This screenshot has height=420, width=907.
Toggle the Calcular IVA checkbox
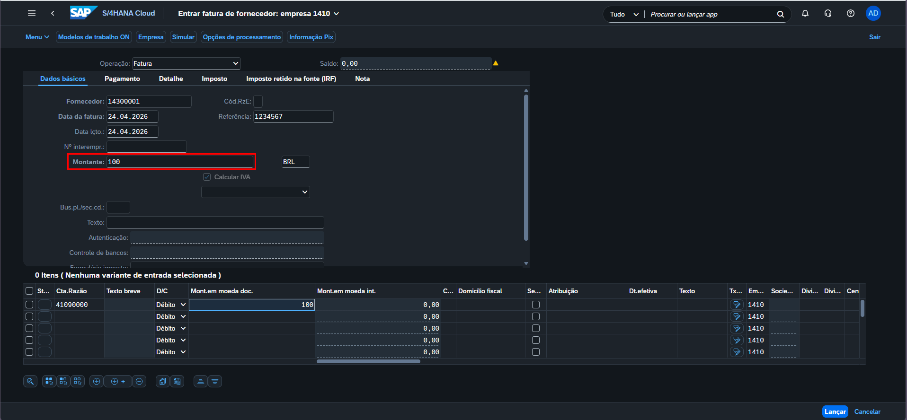(x=207, y=177)
